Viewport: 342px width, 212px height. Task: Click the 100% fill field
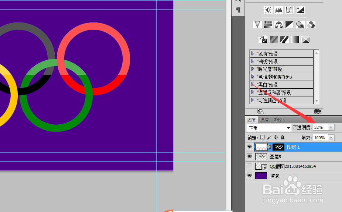click(x=321, y=138)
